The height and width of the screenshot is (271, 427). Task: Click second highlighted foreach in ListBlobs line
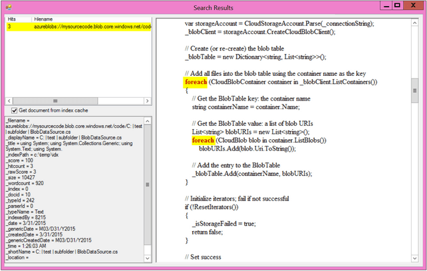point(203,140)
